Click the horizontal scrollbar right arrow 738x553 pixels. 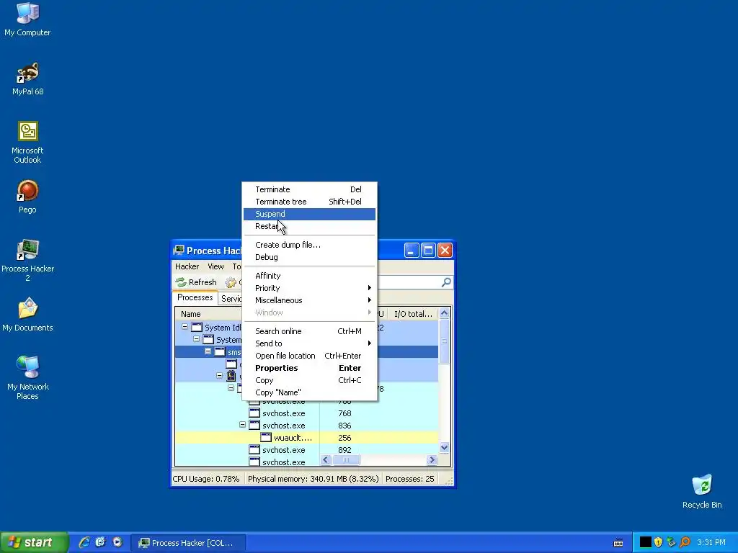pos(432,460)
